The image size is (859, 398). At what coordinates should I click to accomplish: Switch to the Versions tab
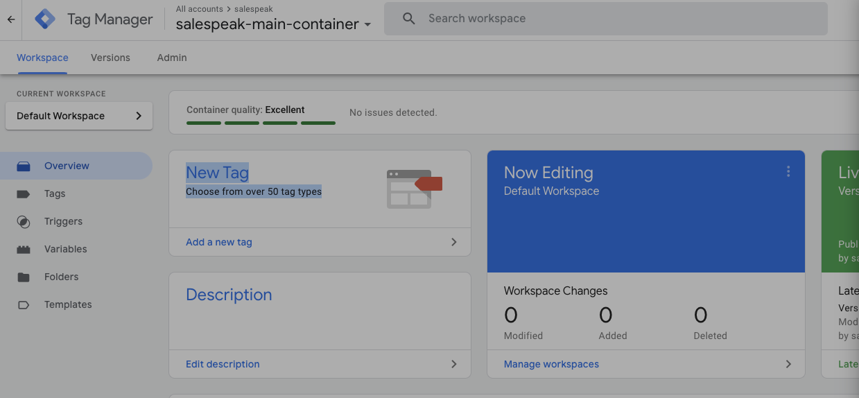[110, 58]
